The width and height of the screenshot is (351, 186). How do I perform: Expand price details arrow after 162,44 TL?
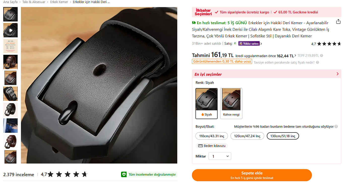[x=296, y=56]
